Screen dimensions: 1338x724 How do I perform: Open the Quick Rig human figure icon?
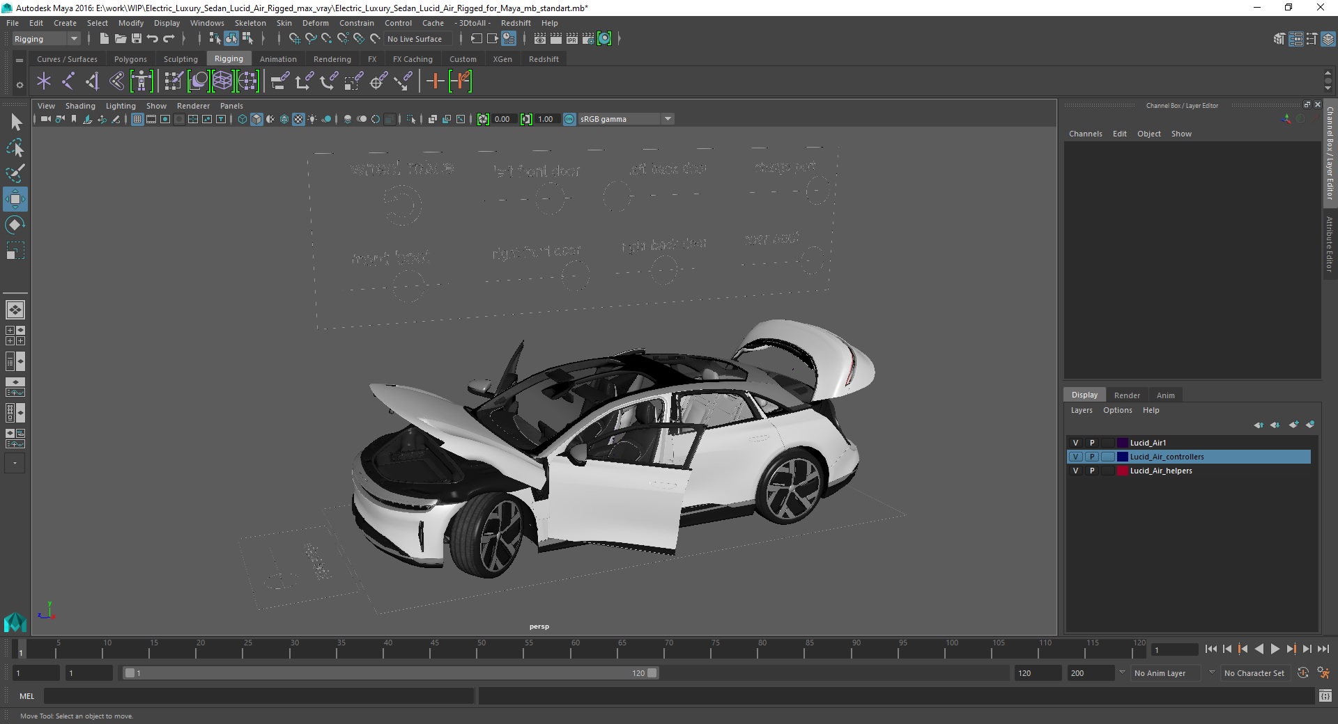(141, 81)
